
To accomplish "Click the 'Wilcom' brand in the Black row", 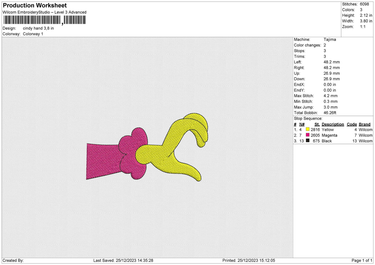I will click(366, 141).
